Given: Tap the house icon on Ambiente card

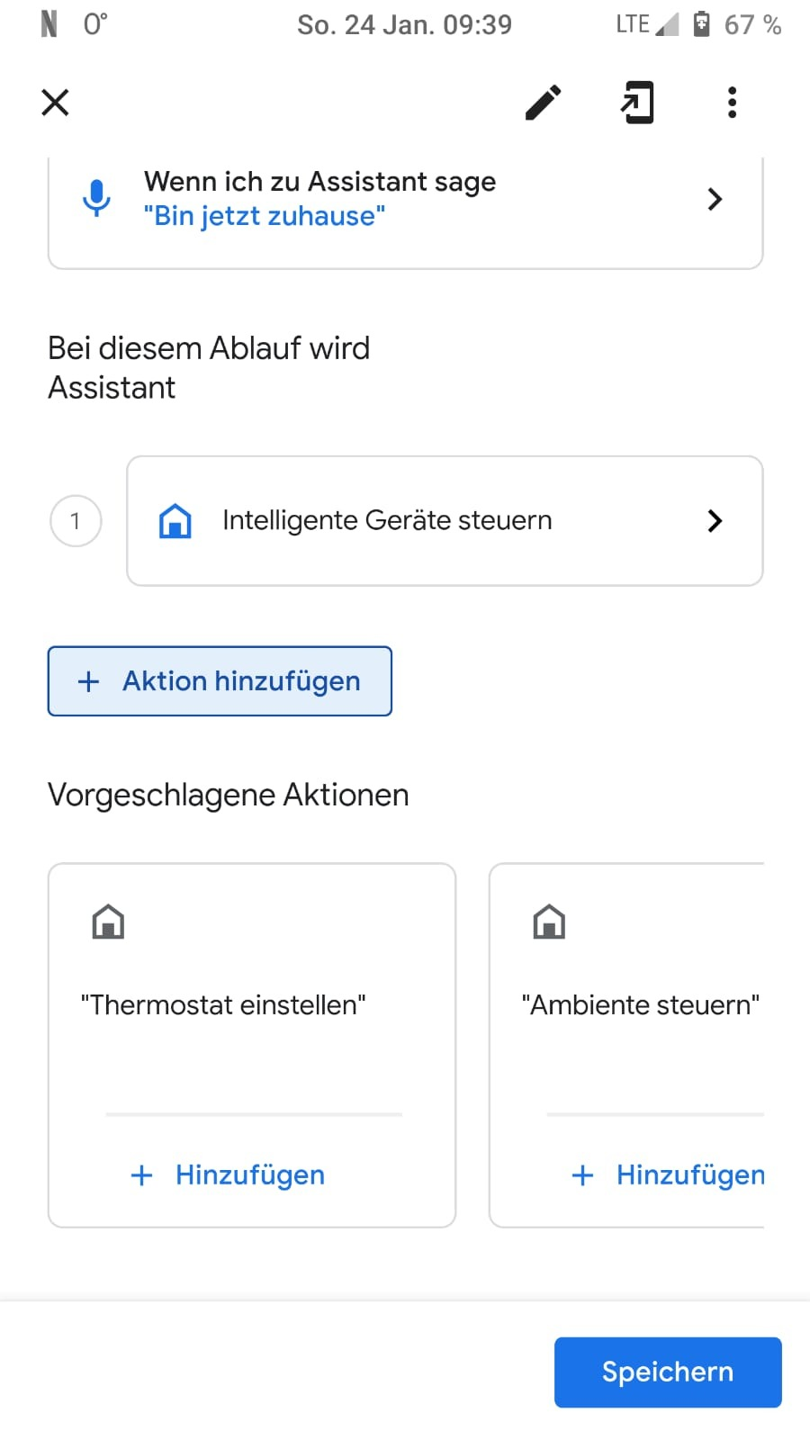Looking at the screenshot, I should pyautogui.click(x=549, y=922).
